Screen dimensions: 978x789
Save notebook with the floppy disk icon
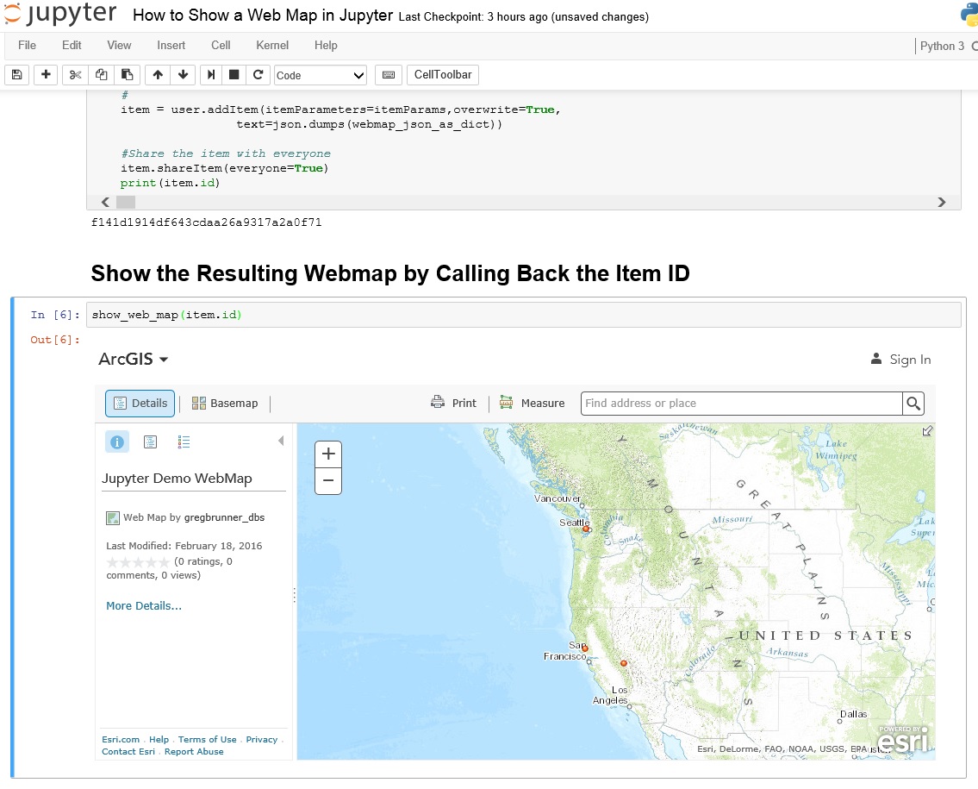point(17,75)
